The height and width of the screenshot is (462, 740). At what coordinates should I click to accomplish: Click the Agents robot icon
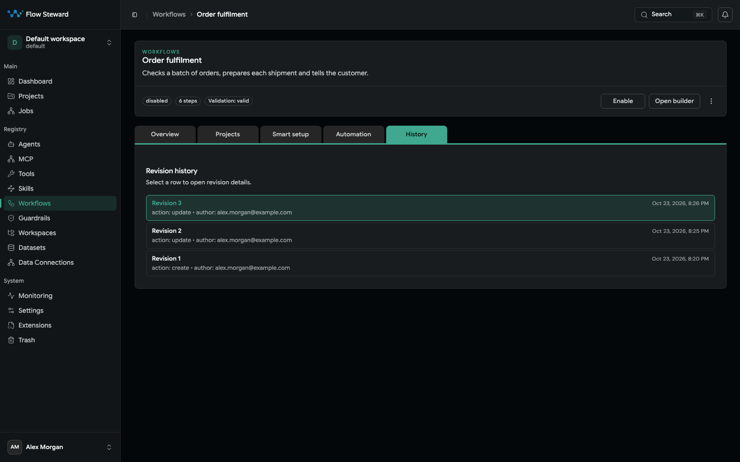[x=11, y=144]
